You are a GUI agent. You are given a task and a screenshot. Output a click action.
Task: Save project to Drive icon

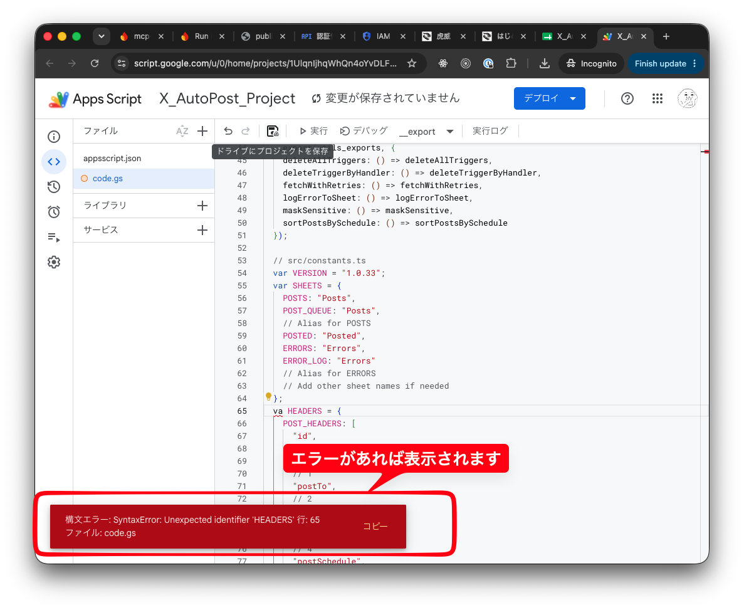click(x=273, y=131)
